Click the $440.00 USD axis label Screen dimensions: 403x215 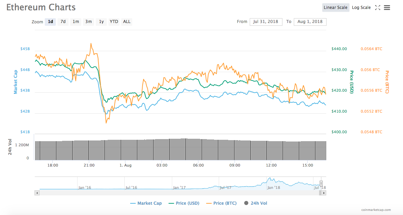click(339, 49)
